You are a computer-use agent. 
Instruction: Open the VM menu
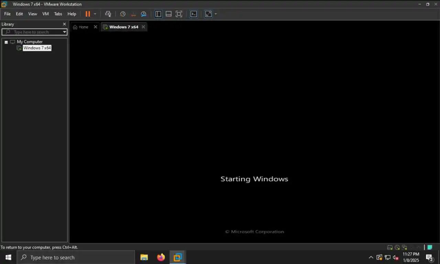click(x=45, y=14)
